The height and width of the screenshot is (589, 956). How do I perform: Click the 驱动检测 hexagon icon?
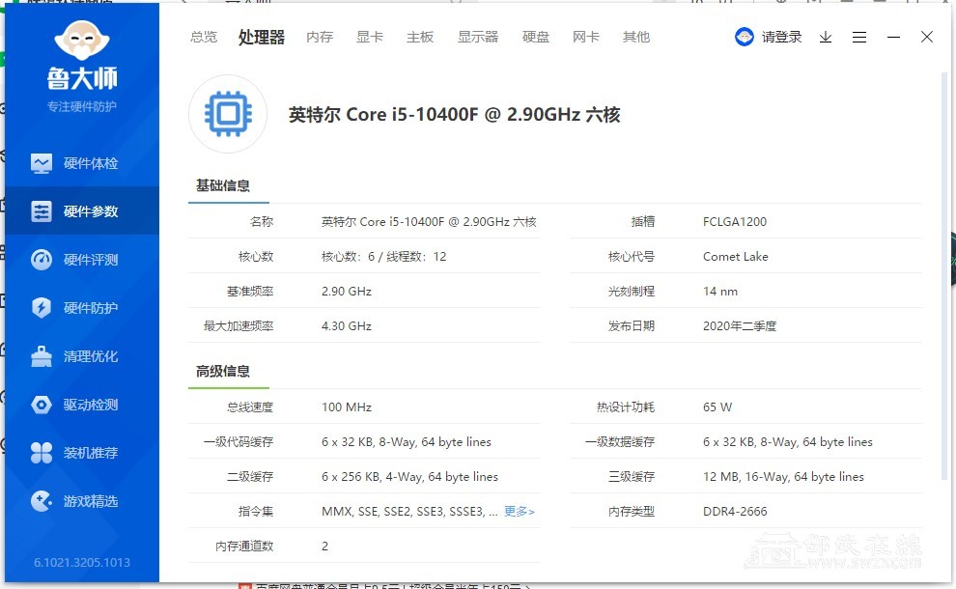[42, 405]
